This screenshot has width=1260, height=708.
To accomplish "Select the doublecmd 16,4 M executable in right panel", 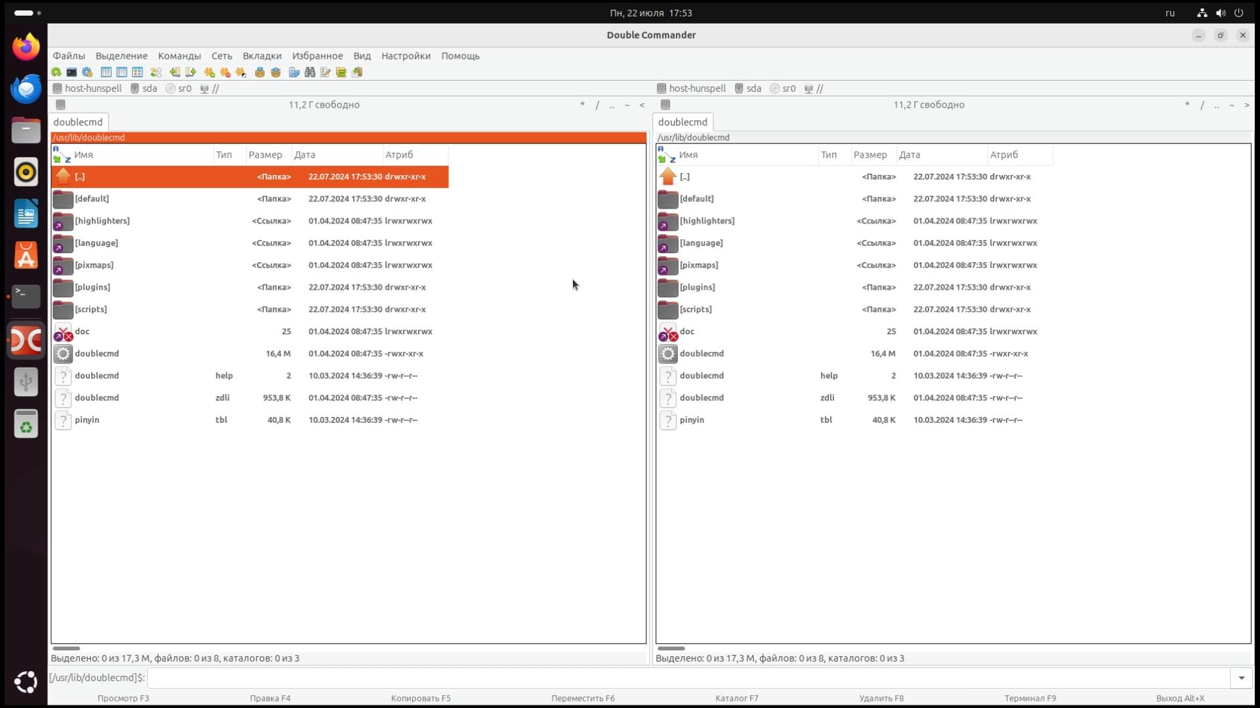I will point(855,354).
